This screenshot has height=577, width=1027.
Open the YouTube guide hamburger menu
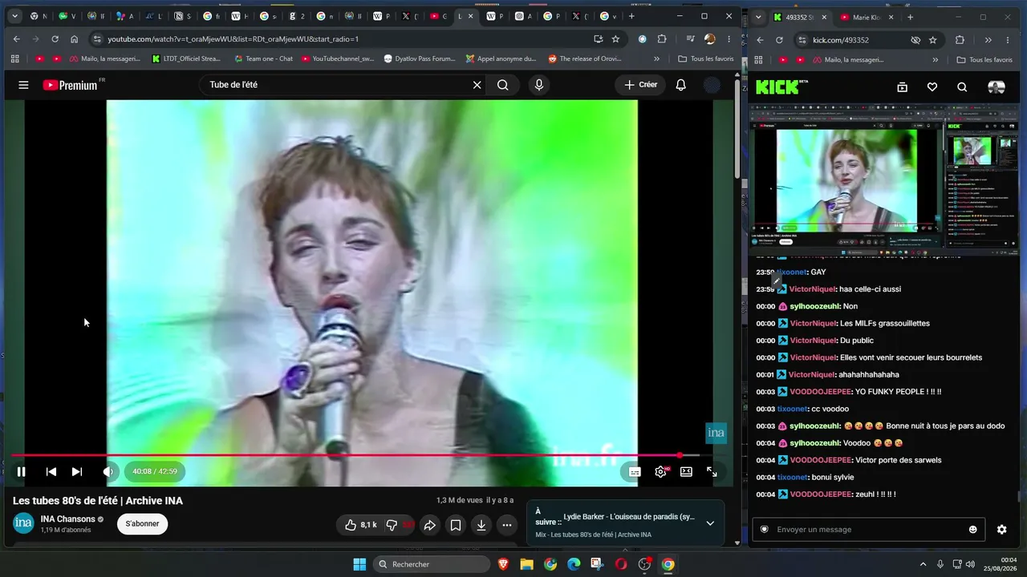[23, 85]
